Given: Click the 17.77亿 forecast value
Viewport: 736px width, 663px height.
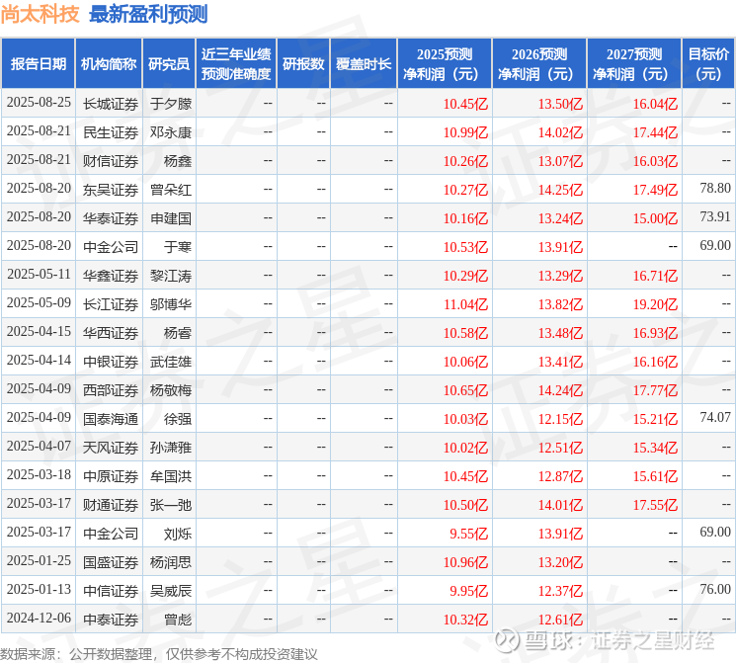Looking at the screenshot, I should (x=655, y=390).
